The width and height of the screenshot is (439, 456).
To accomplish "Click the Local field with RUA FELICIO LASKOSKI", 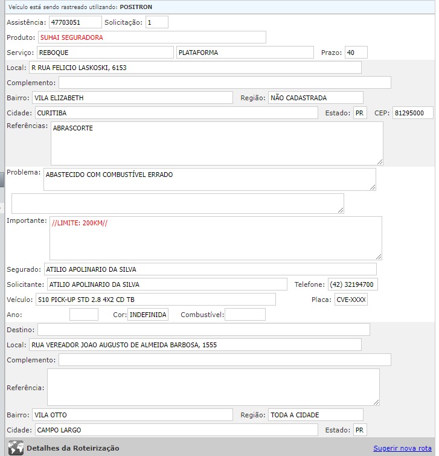I will click(x=194, y=68).
